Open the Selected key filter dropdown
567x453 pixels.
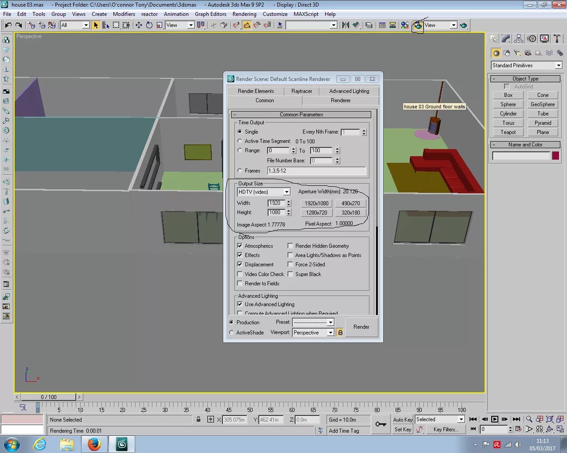coord(440,419)
